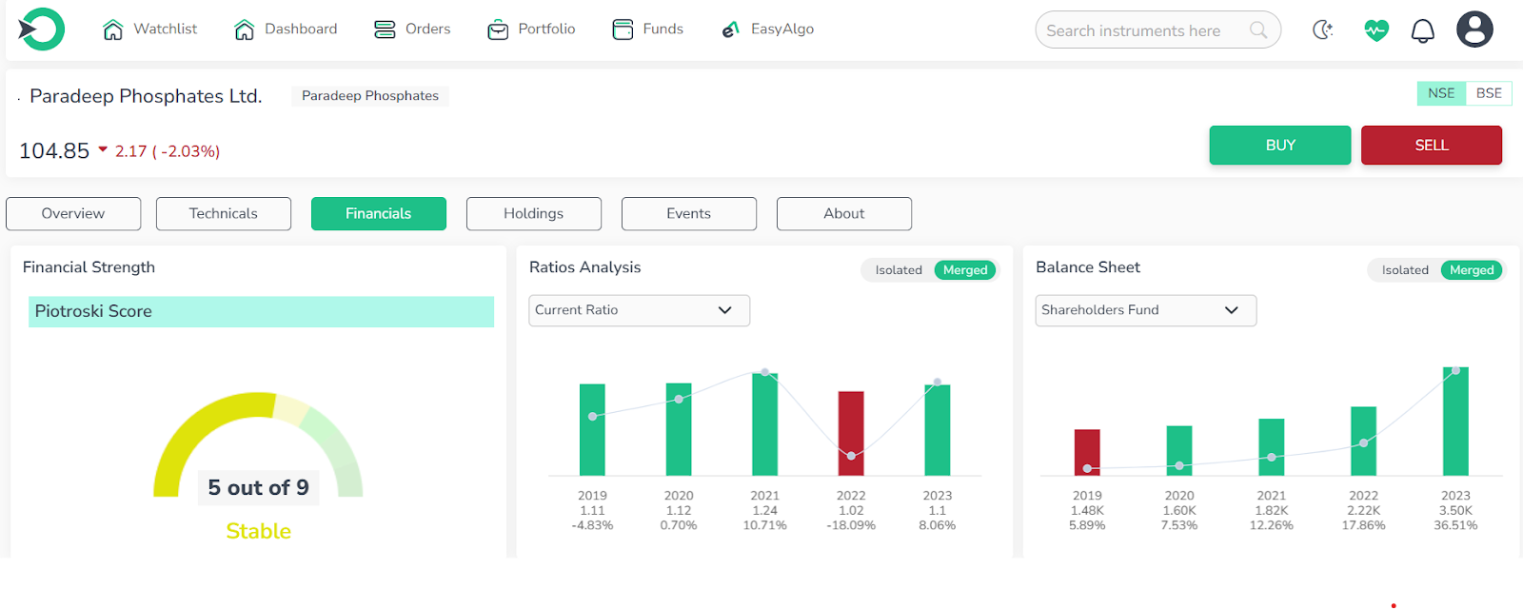Viewport: 1523px width, 609px height.
Task: Click the Funds wallet icon
Action: click(x=623, y=29)
